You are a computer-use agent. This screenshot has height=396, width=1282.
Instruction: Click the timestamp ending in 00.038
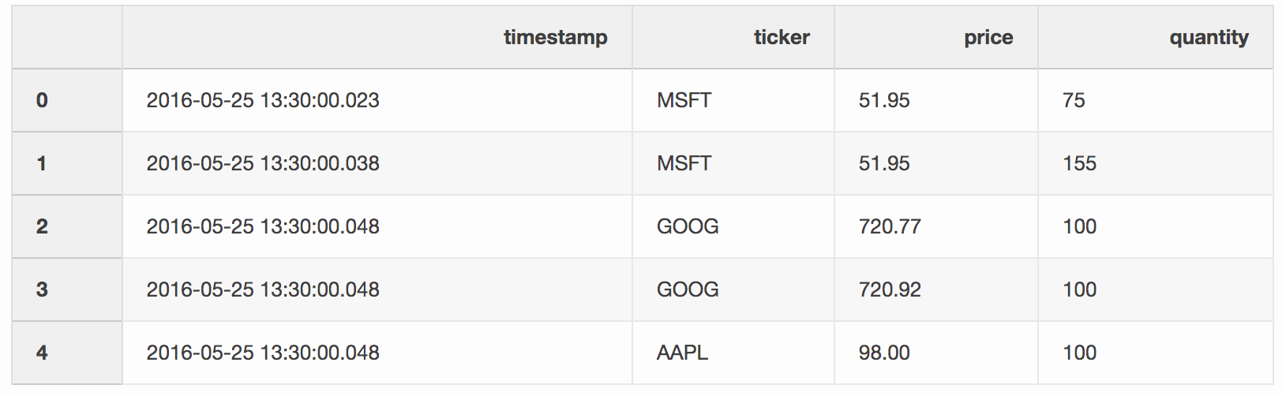pos(263,163)
